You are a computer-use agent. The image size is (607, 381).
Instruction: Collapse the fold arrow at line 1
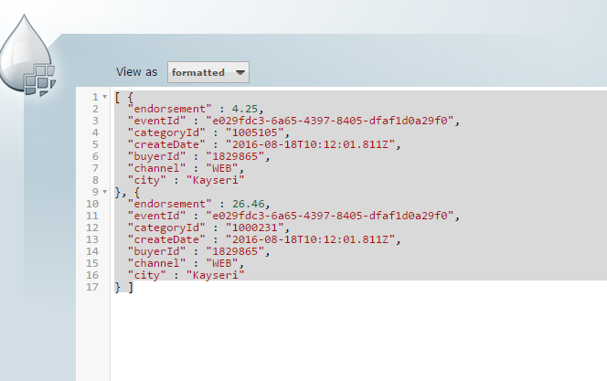point(104,97)
